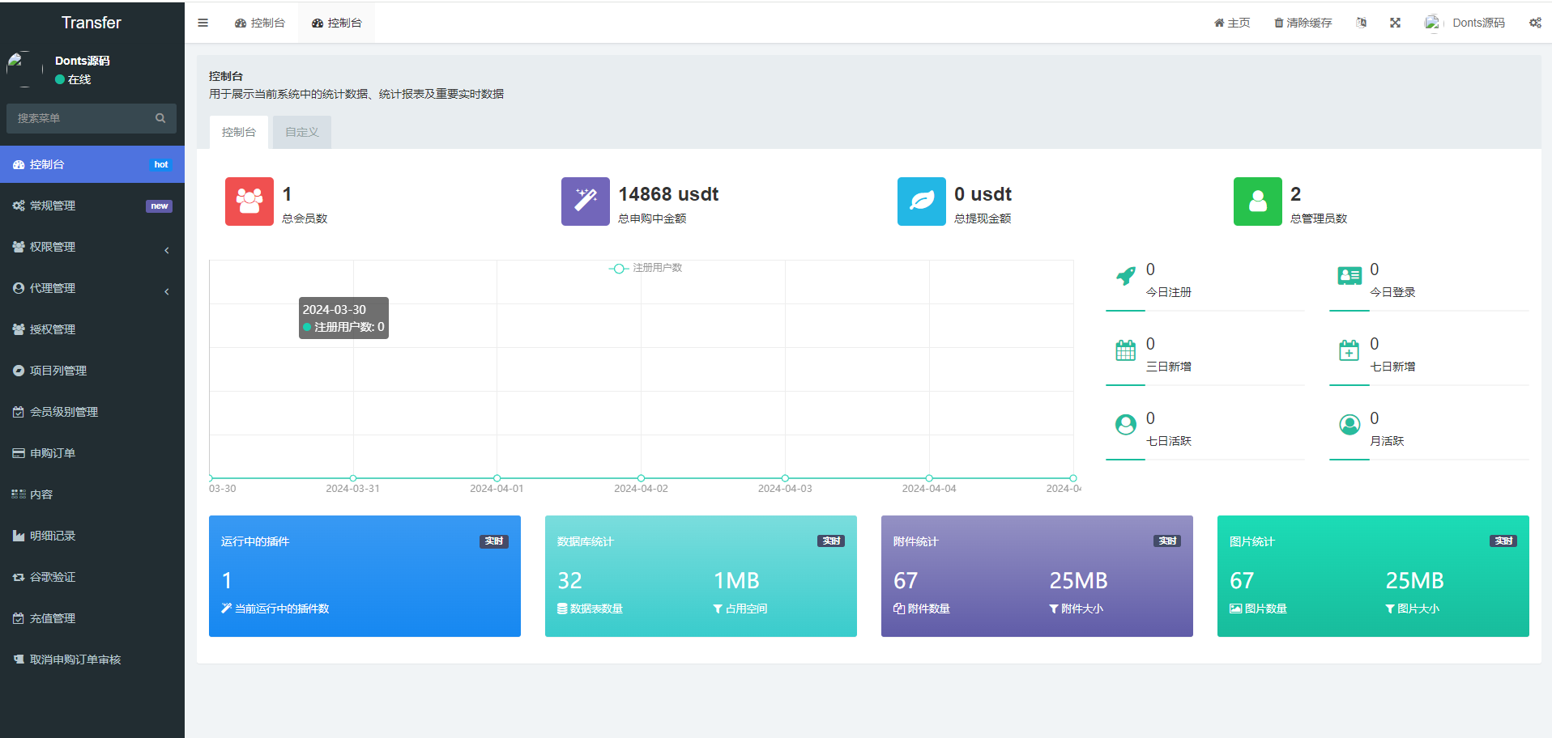Screen dimensions: 1552x738
Task: Click the filter icon beside 占用空间
Action: point(718,609)
